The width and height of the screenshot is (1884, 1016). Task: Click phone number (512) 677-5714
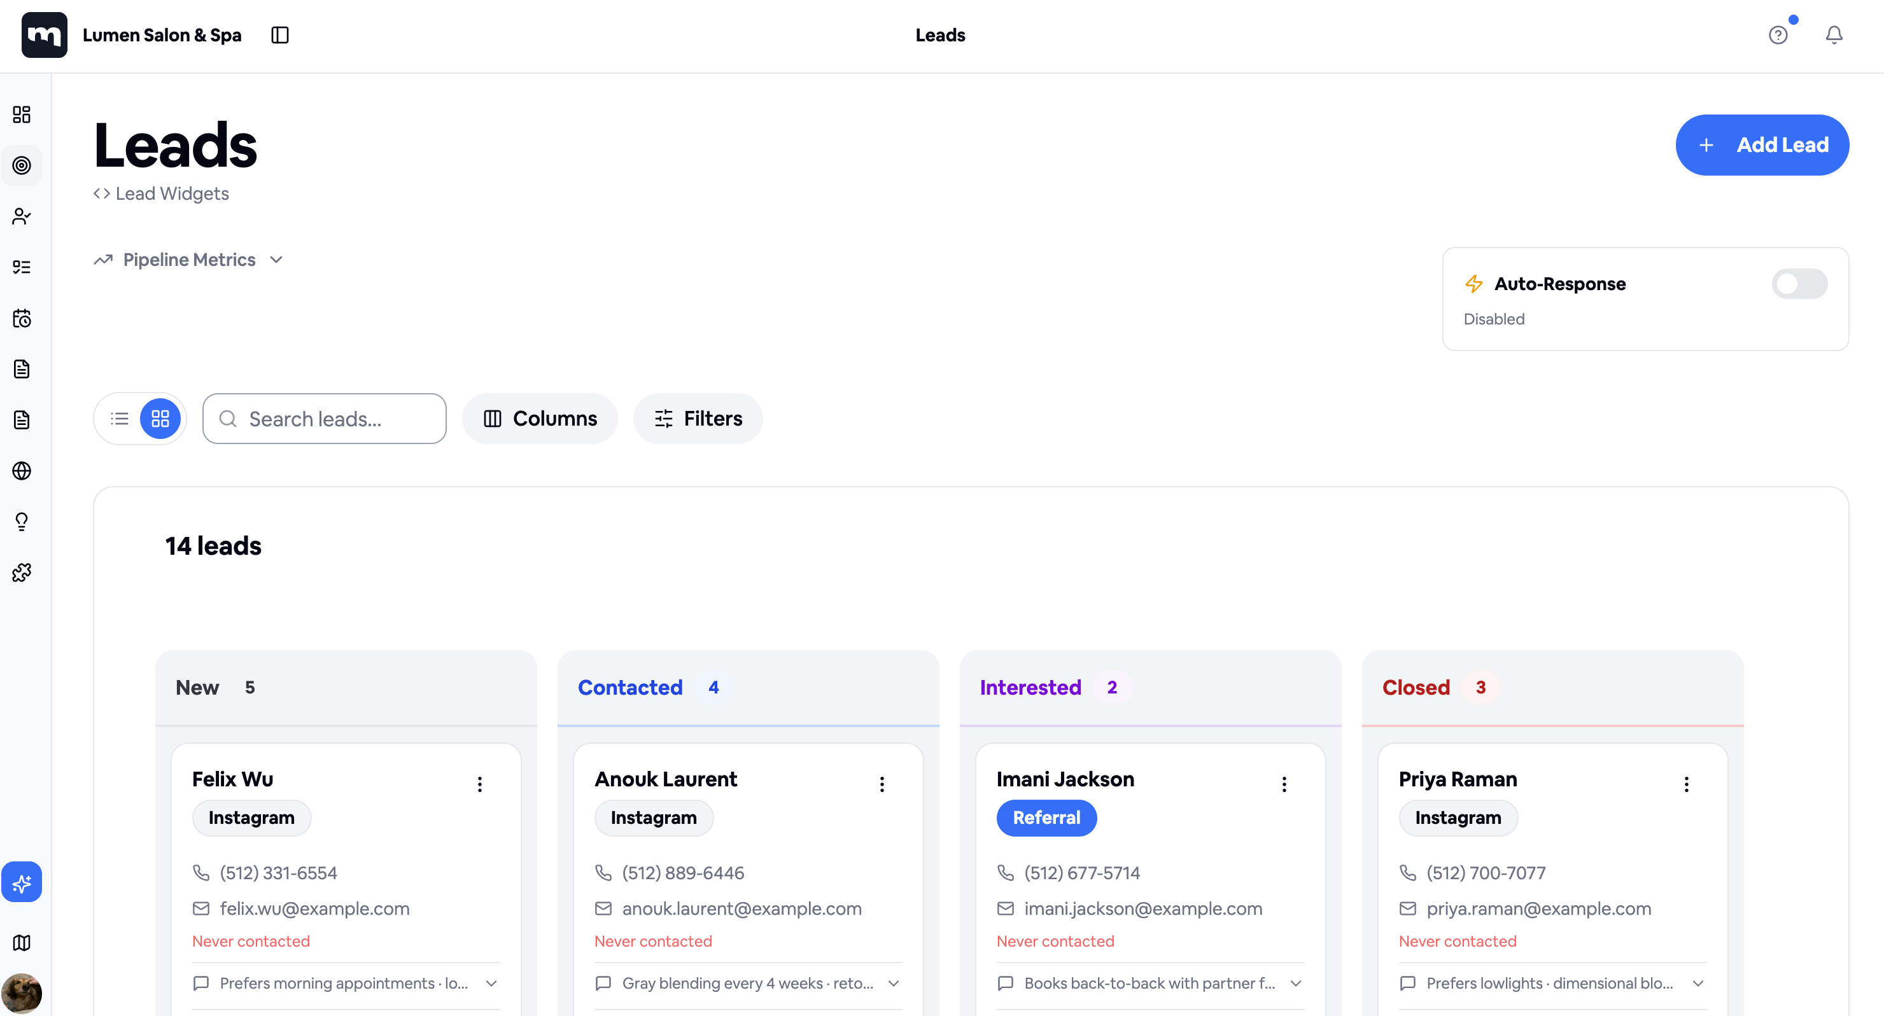[x=1083, y=873]
